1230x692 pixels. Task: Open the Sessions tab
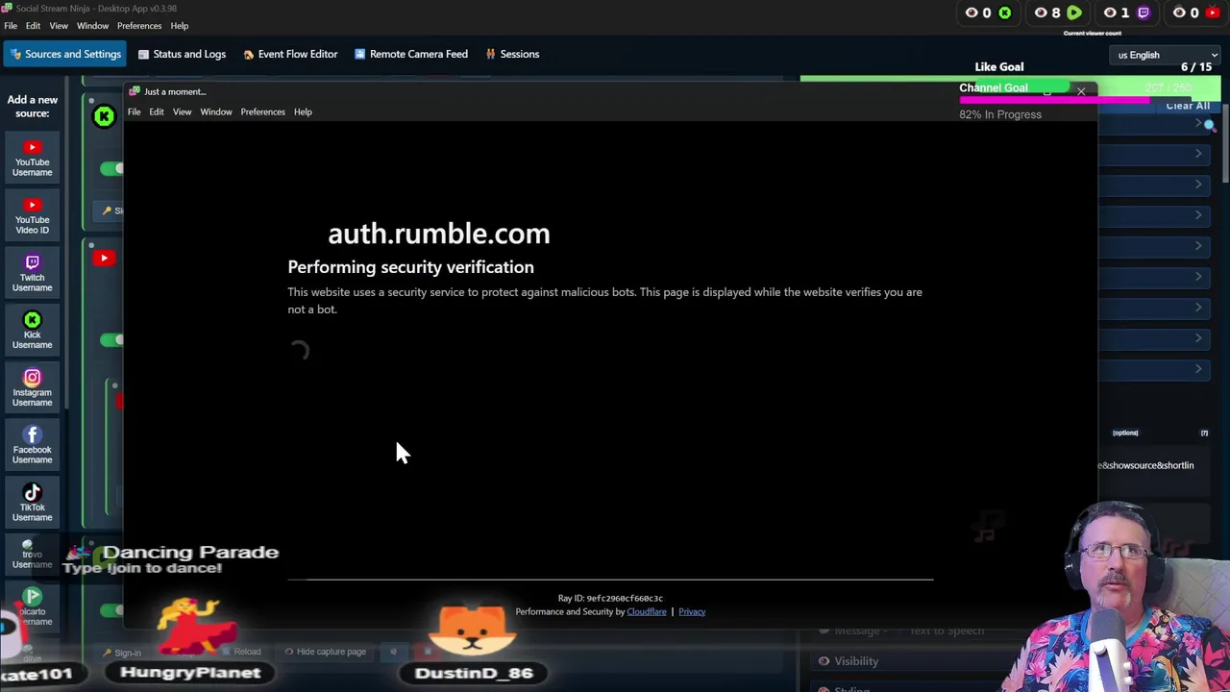point(512,54)
